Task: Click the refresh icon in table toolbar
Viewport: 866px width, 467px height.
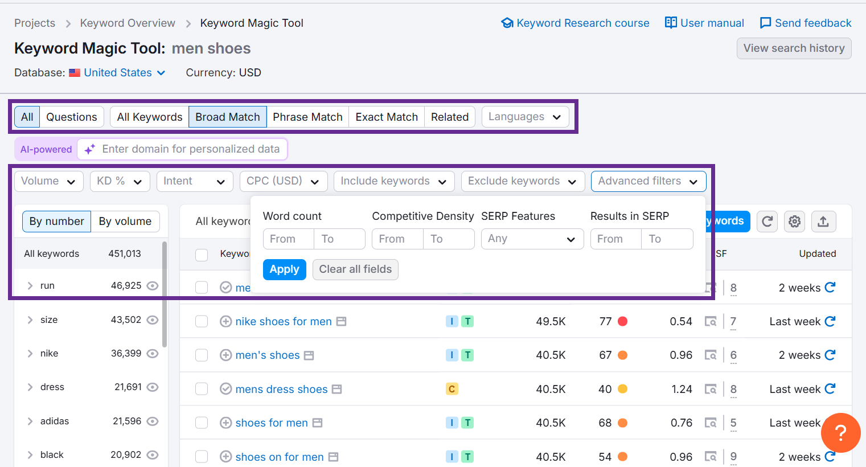Action: tap(767, 222)
